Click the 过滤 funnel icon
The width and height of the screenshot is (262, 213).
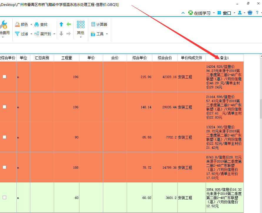coord(17,34)
